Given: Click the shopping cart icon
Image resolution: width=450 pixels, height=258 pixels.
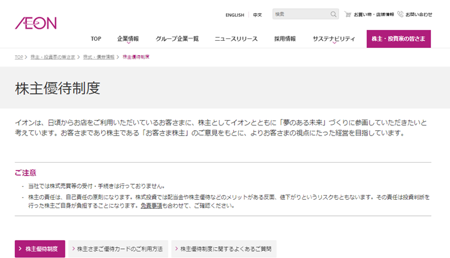Looking at the screenshot, I should [347, 14].
